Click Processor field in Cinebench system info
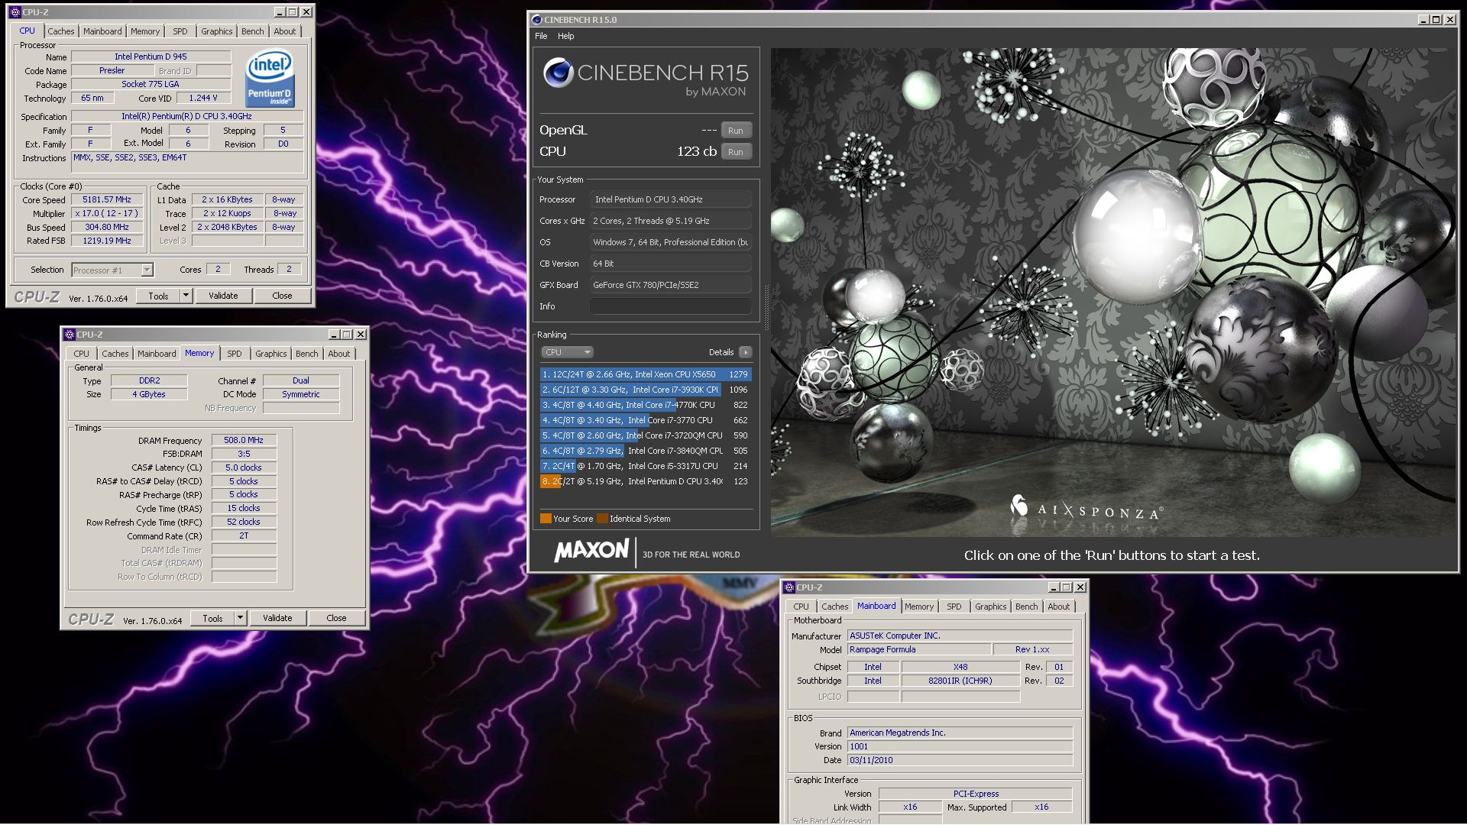Viewport: 1467px width, 825px height. pos(671,199)
